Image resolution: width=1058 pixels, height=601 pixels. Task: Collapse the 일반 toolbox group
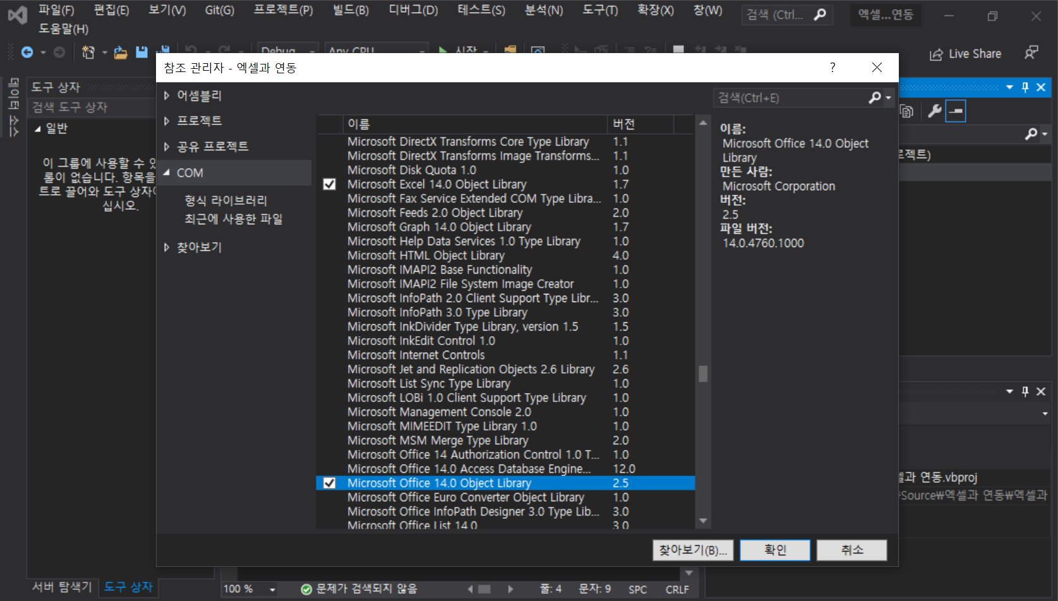[x=37, y=129]
